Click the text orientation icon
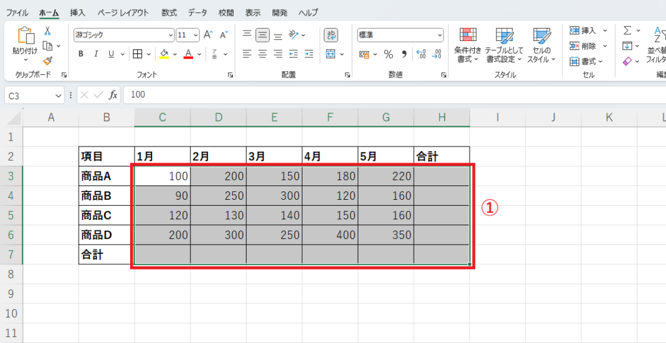The width and height of the screenshot is (666, 343). [294, 34]
